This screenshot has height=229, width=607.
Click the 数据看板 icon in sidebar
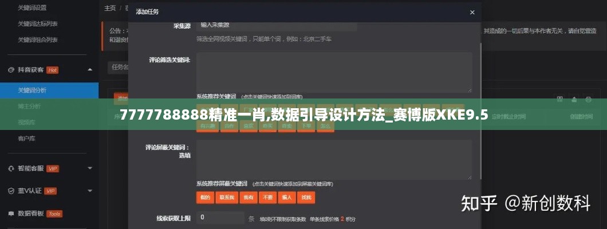[x=11, y=214]
